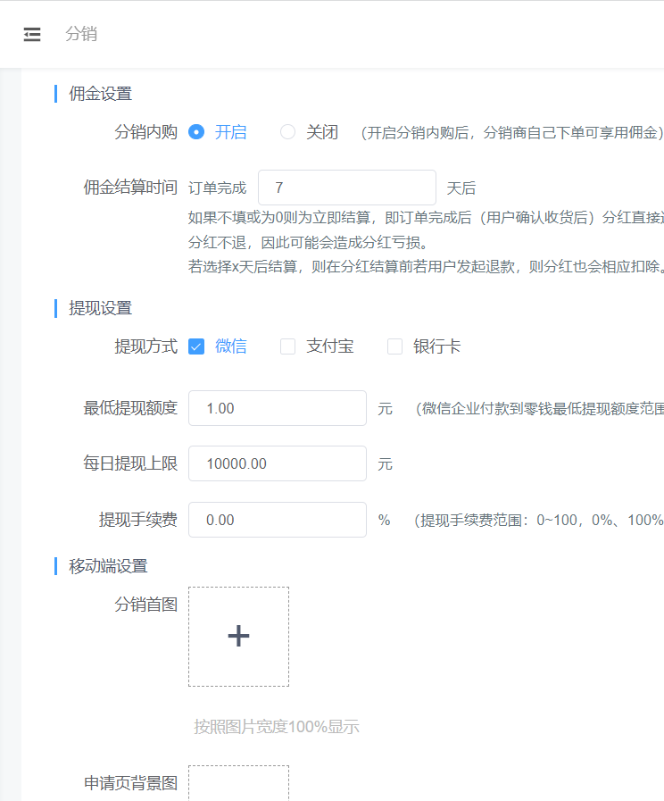Click the 申请页背景图 upload box
This screenshot has height=801, width=664.
click(x=239, y=783)
